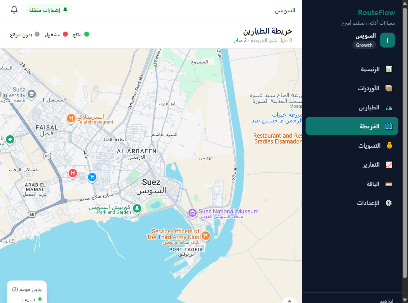Click route 65 shield near Faisal
The image size is (408, 303).
pos(47,156)
